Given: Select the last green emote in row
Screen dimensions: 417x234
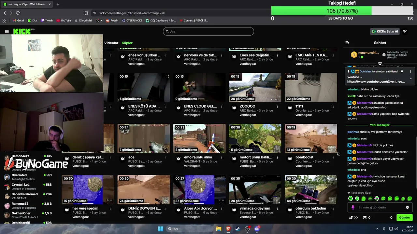Looking at the screenshot, I should [x=410, y=198].
